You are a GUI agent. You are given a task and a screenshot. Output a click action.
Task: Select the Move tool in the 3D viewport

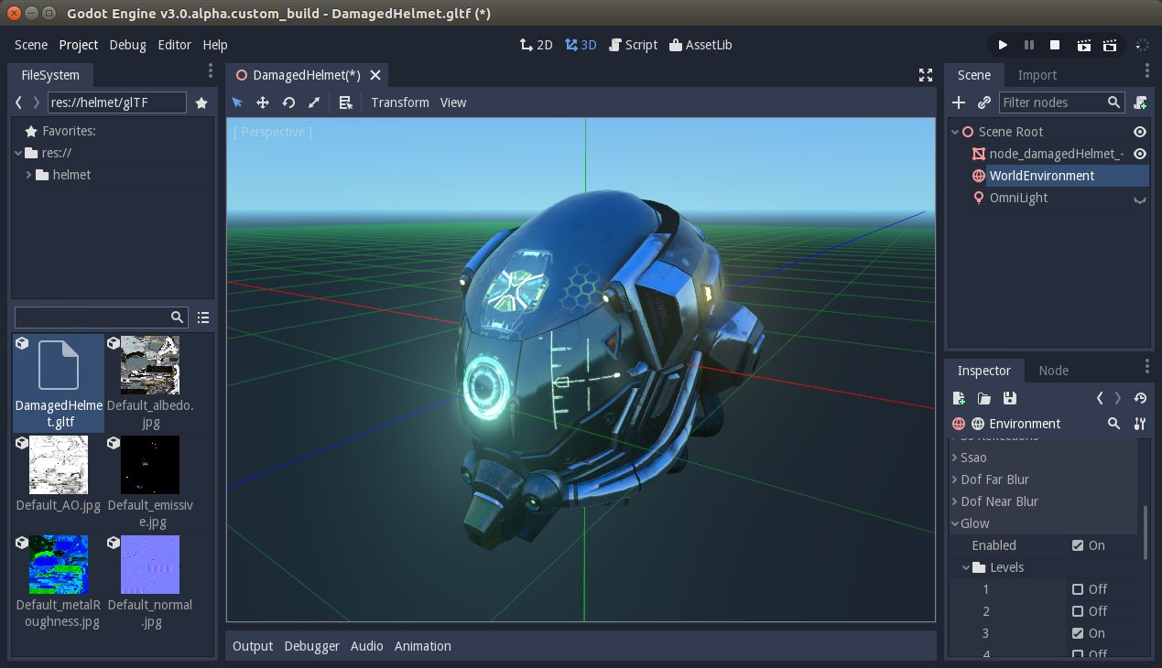264,102
